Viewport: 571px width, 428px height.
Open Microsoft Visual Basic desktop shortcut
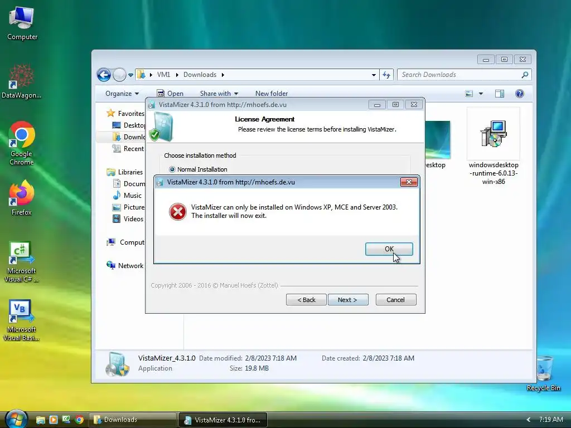(x=22, y=320)
